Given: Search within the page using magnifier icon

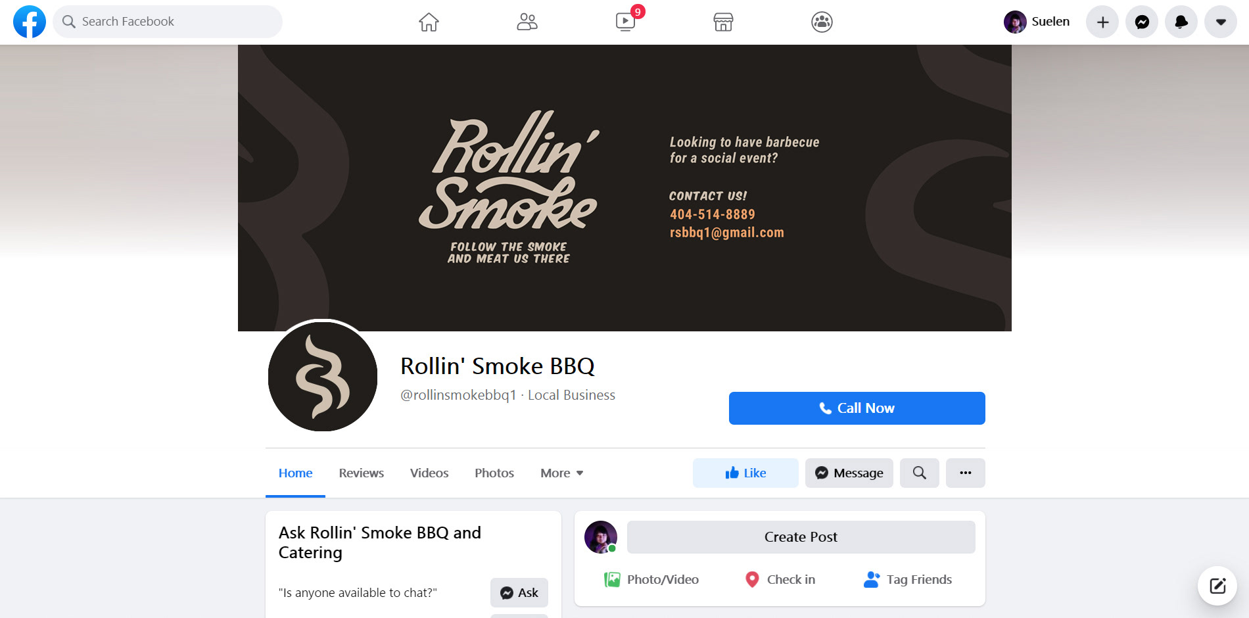Looking at the screenshot, I should click(920, 473).
